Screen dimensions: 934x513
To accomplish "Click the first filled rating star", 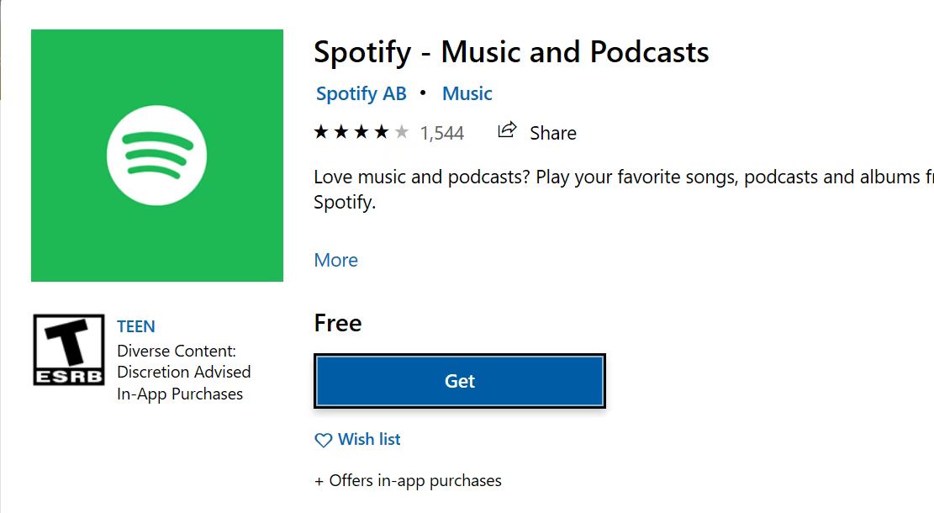I will pyautogui.click(x=321, y=132).
